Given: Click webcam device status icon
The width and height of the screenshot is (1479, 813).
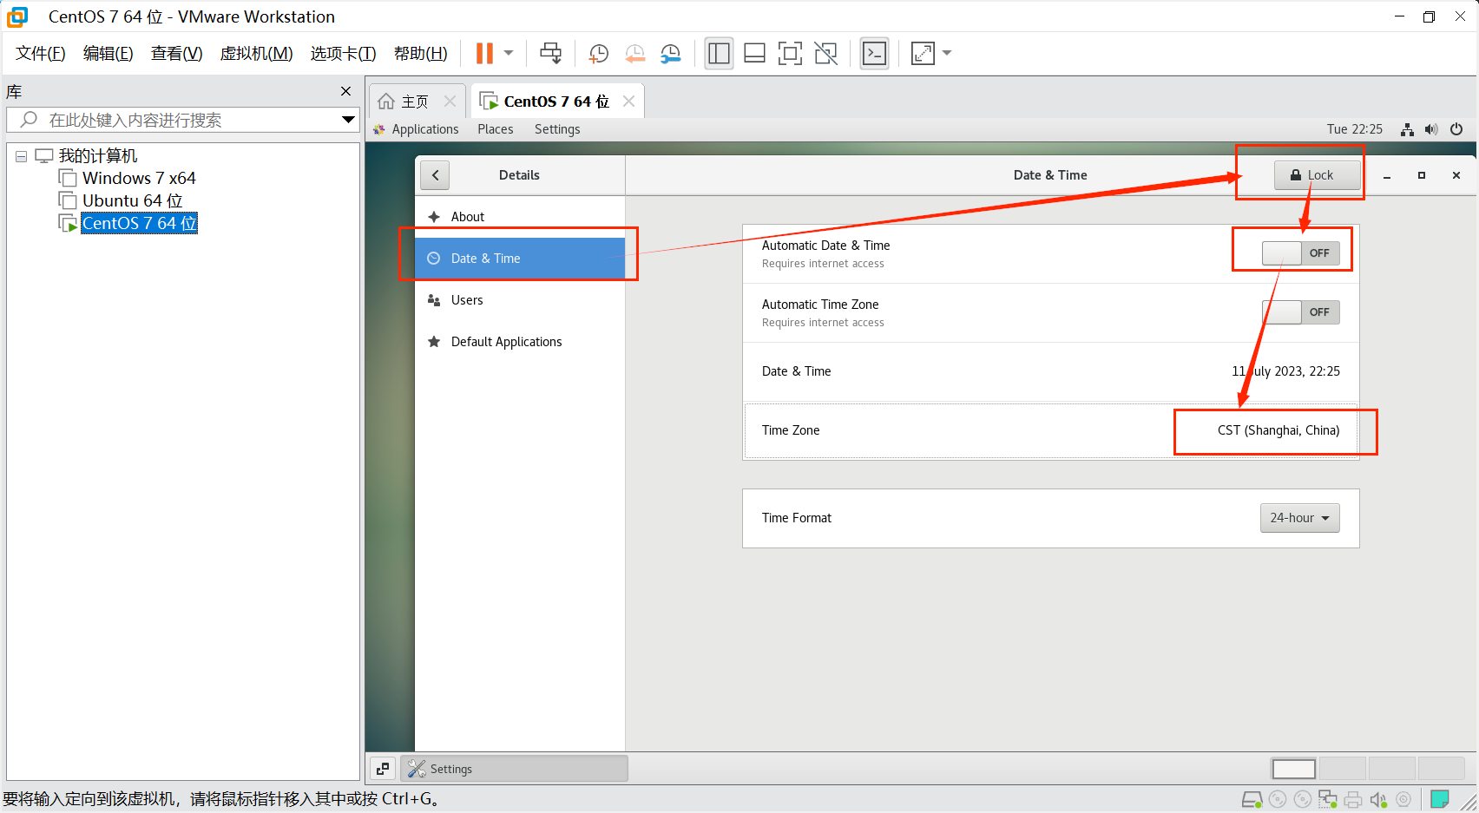Looking at the screenshot, I should (1403, 799).
